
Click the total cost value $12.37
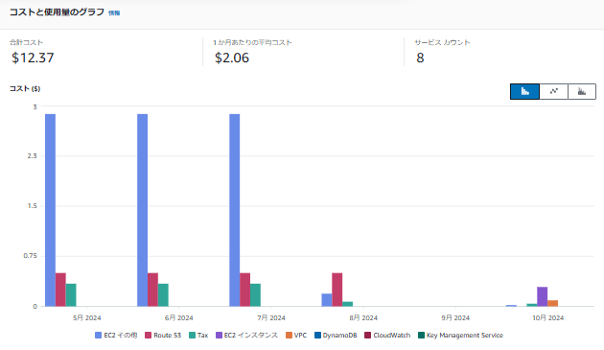[33, 58]
